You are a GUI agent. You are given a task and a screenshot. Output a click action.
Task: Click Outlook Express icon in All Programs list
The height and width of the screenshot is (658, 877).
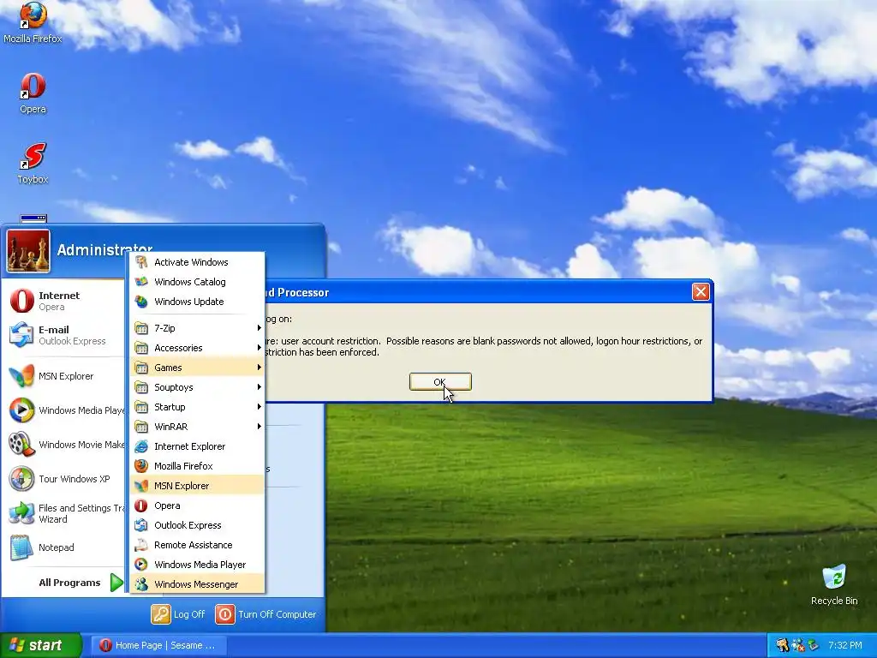(141, 525)
